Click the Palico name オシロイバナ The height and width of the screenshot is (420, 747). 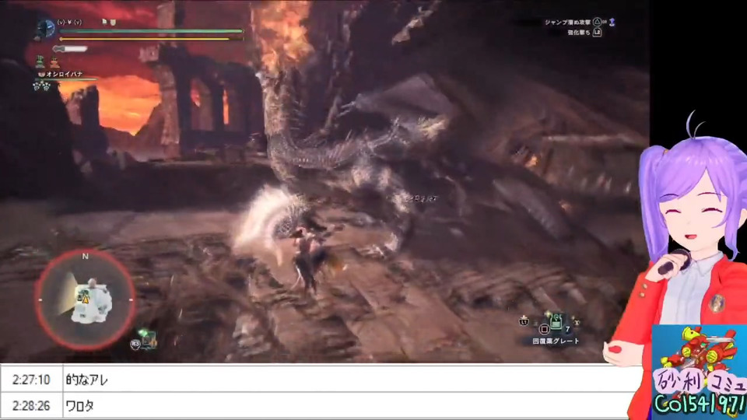click(x=65, y=75)
